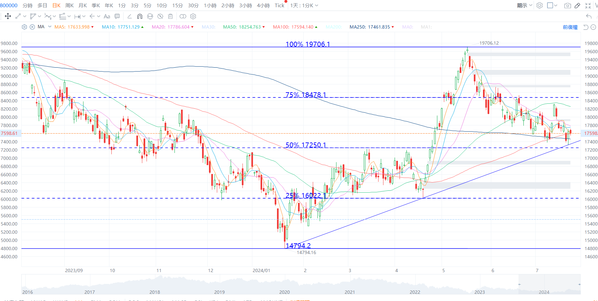
Task: Select the 4小時 interval
Action: 263,5
